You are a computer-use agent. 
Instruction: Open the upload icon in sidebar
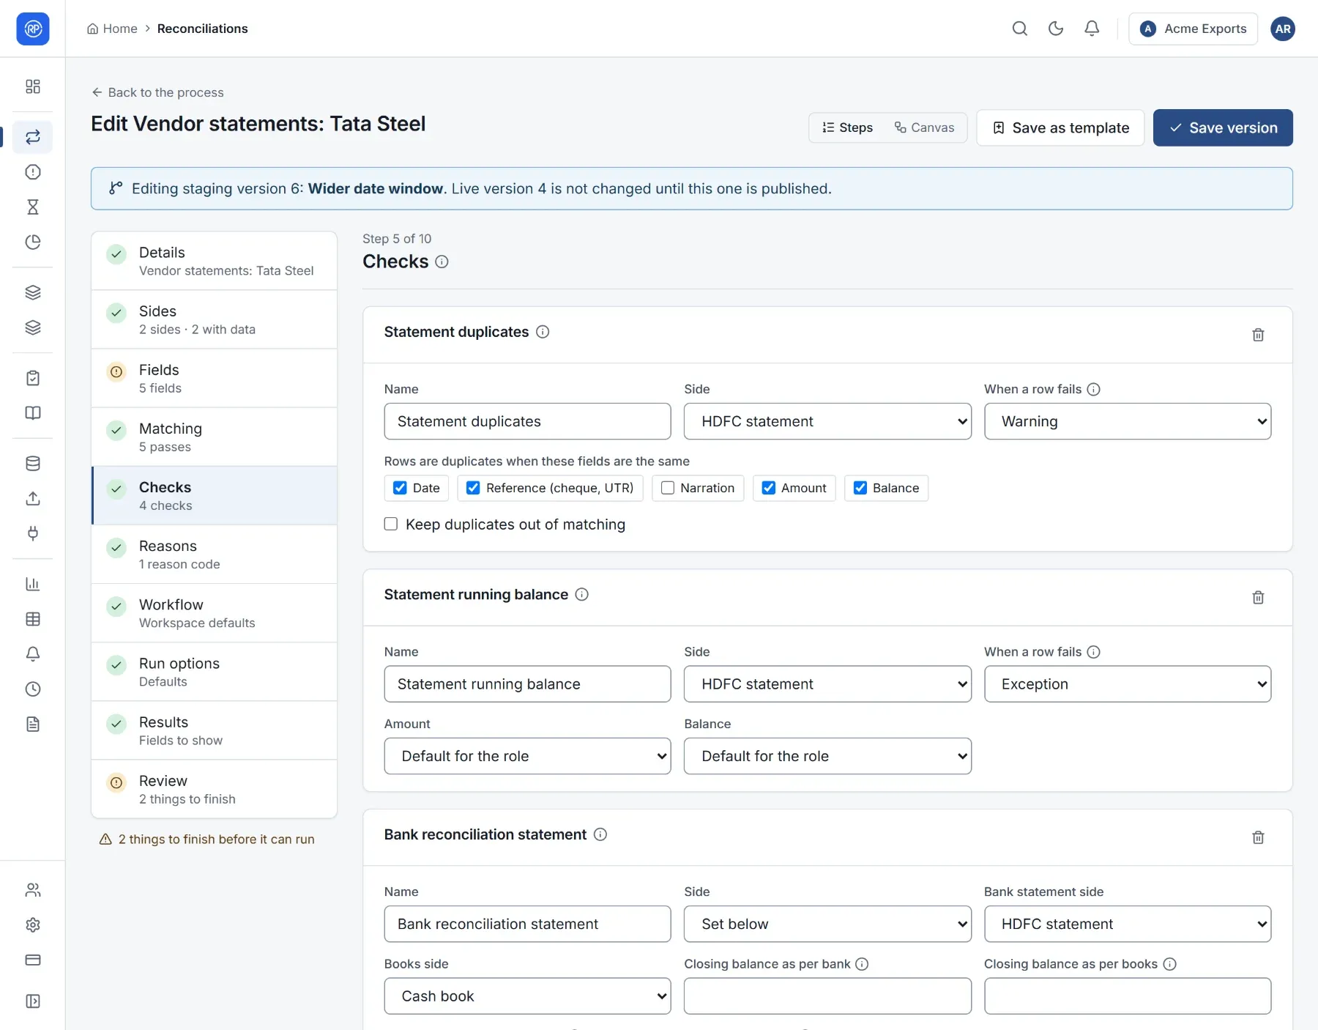pos(33,499)
